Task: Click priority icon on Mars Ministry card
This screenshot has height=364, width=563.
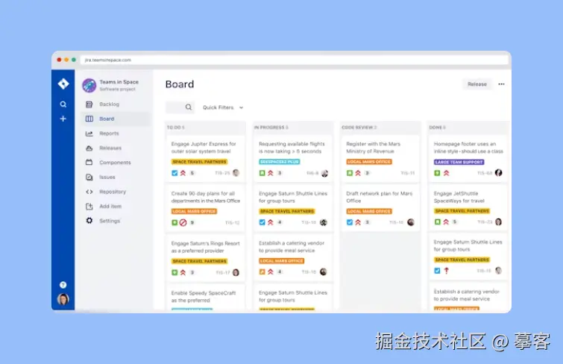Action: [x=359, y=173]
